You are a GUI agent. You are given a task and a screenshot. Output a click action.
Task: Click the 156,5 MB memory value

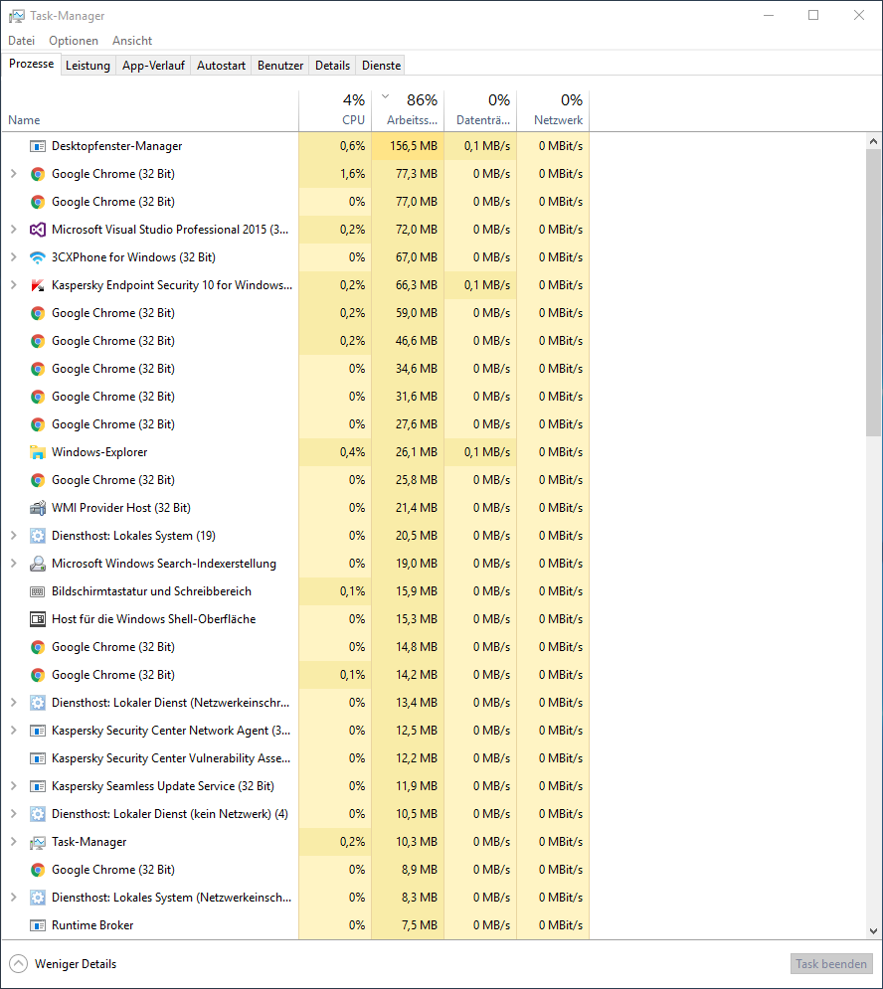tap(414, 146)
